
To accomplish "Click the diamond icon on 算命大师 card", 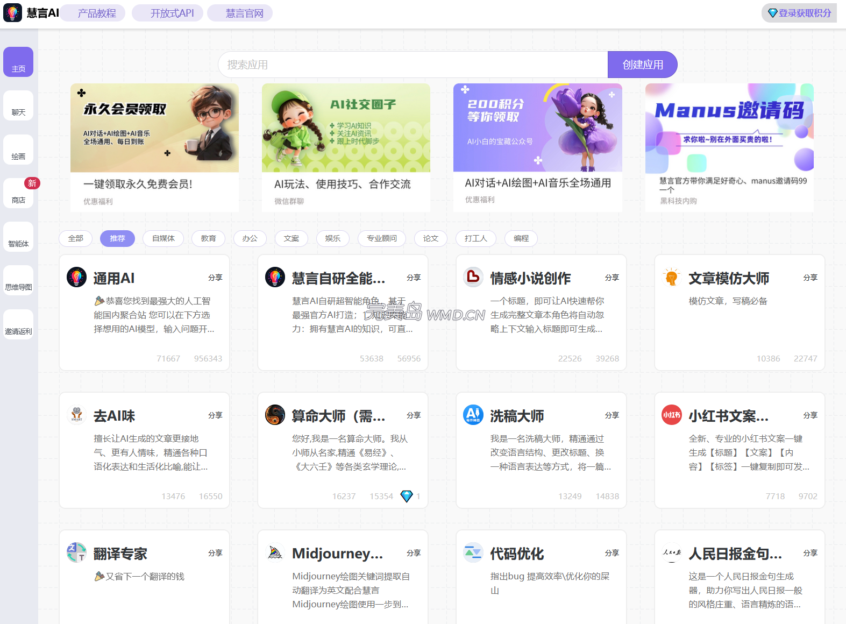I will (407, 496).
